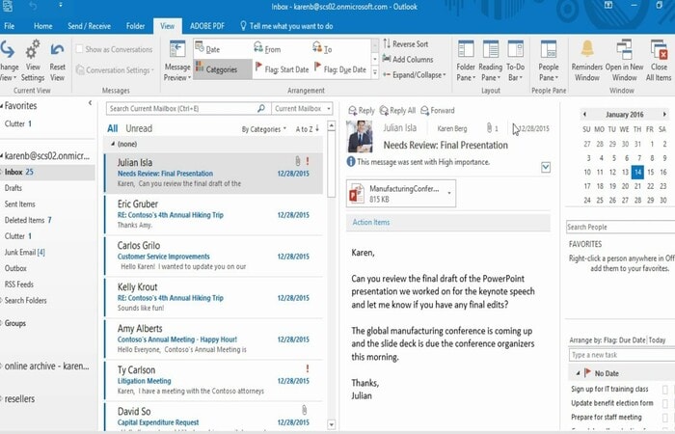Open the Reading Pane layout menu
The image size is (675, 434).
tap(490, 61)
